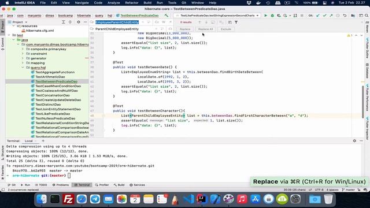
Task: Toggle Favorites tool window on left edge
Action: [2, 173]
